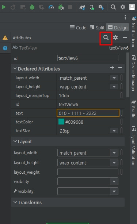Click the Stop square icon
The image size is (137, 224).
pos(70,7)
